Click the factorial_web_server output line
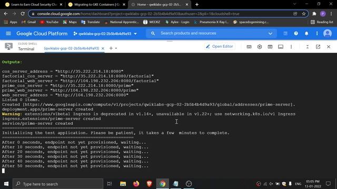The width and height of the screenshot is (337, 189). 81,81
